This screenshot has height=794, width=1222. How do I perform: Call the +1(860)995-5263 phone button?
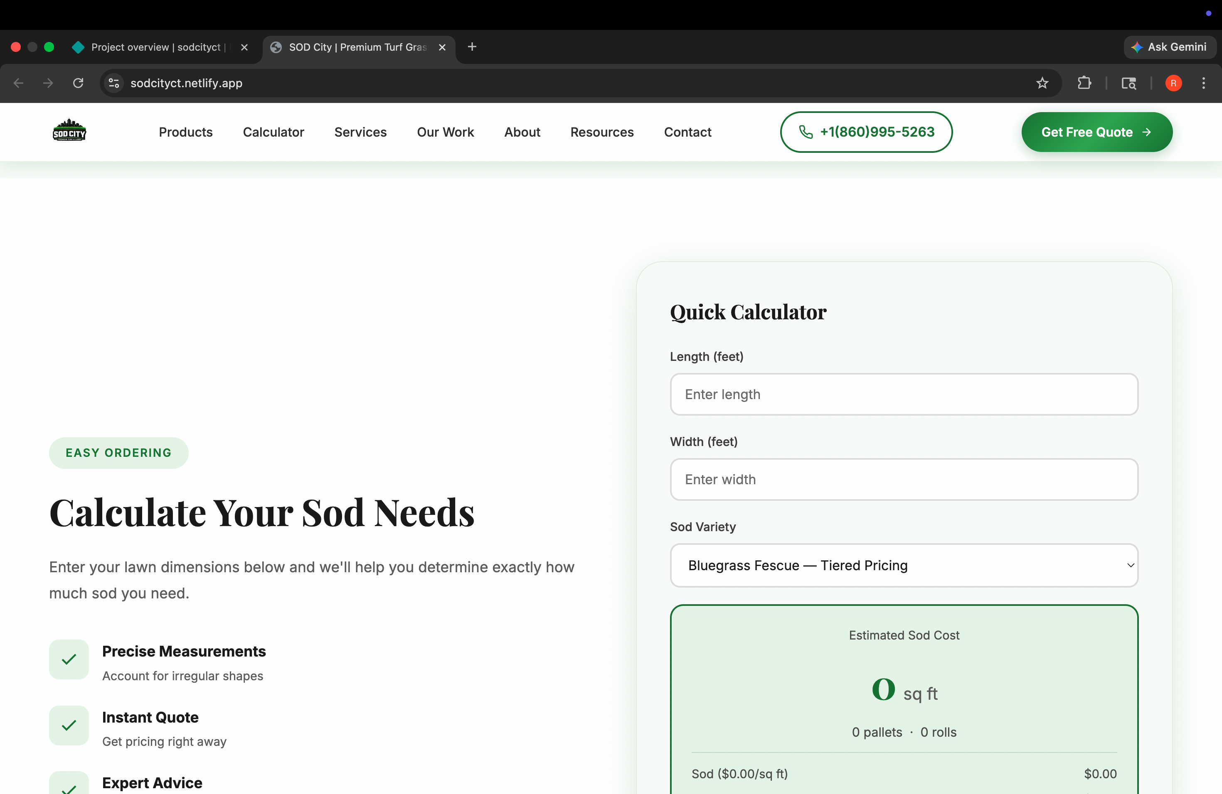866,132
